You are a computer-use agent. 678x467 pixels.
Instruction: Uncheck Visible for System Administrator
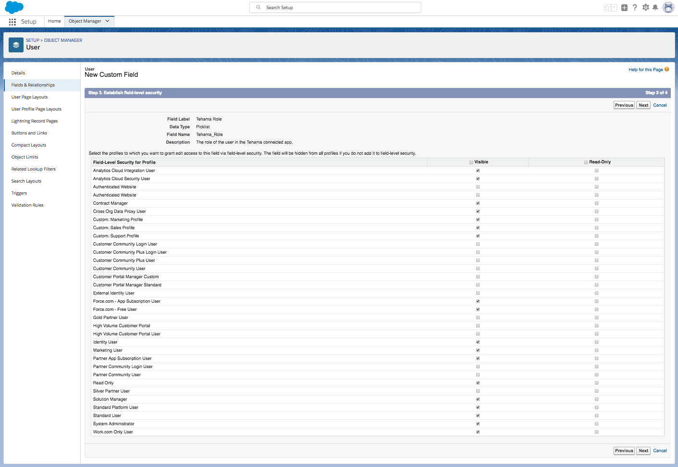(x=478, y=424)
